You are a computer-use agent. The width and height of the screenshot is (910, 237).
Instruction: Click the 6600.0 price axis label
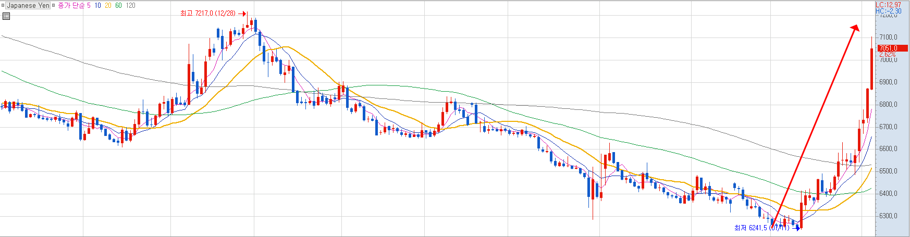pyautogui.click(x=888, y=149)
